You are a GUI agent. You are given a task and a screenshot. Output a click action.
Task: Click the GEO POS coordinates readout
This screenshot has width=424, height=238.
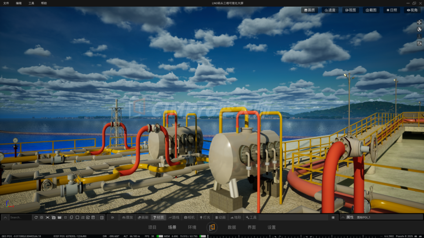[21, 236]
